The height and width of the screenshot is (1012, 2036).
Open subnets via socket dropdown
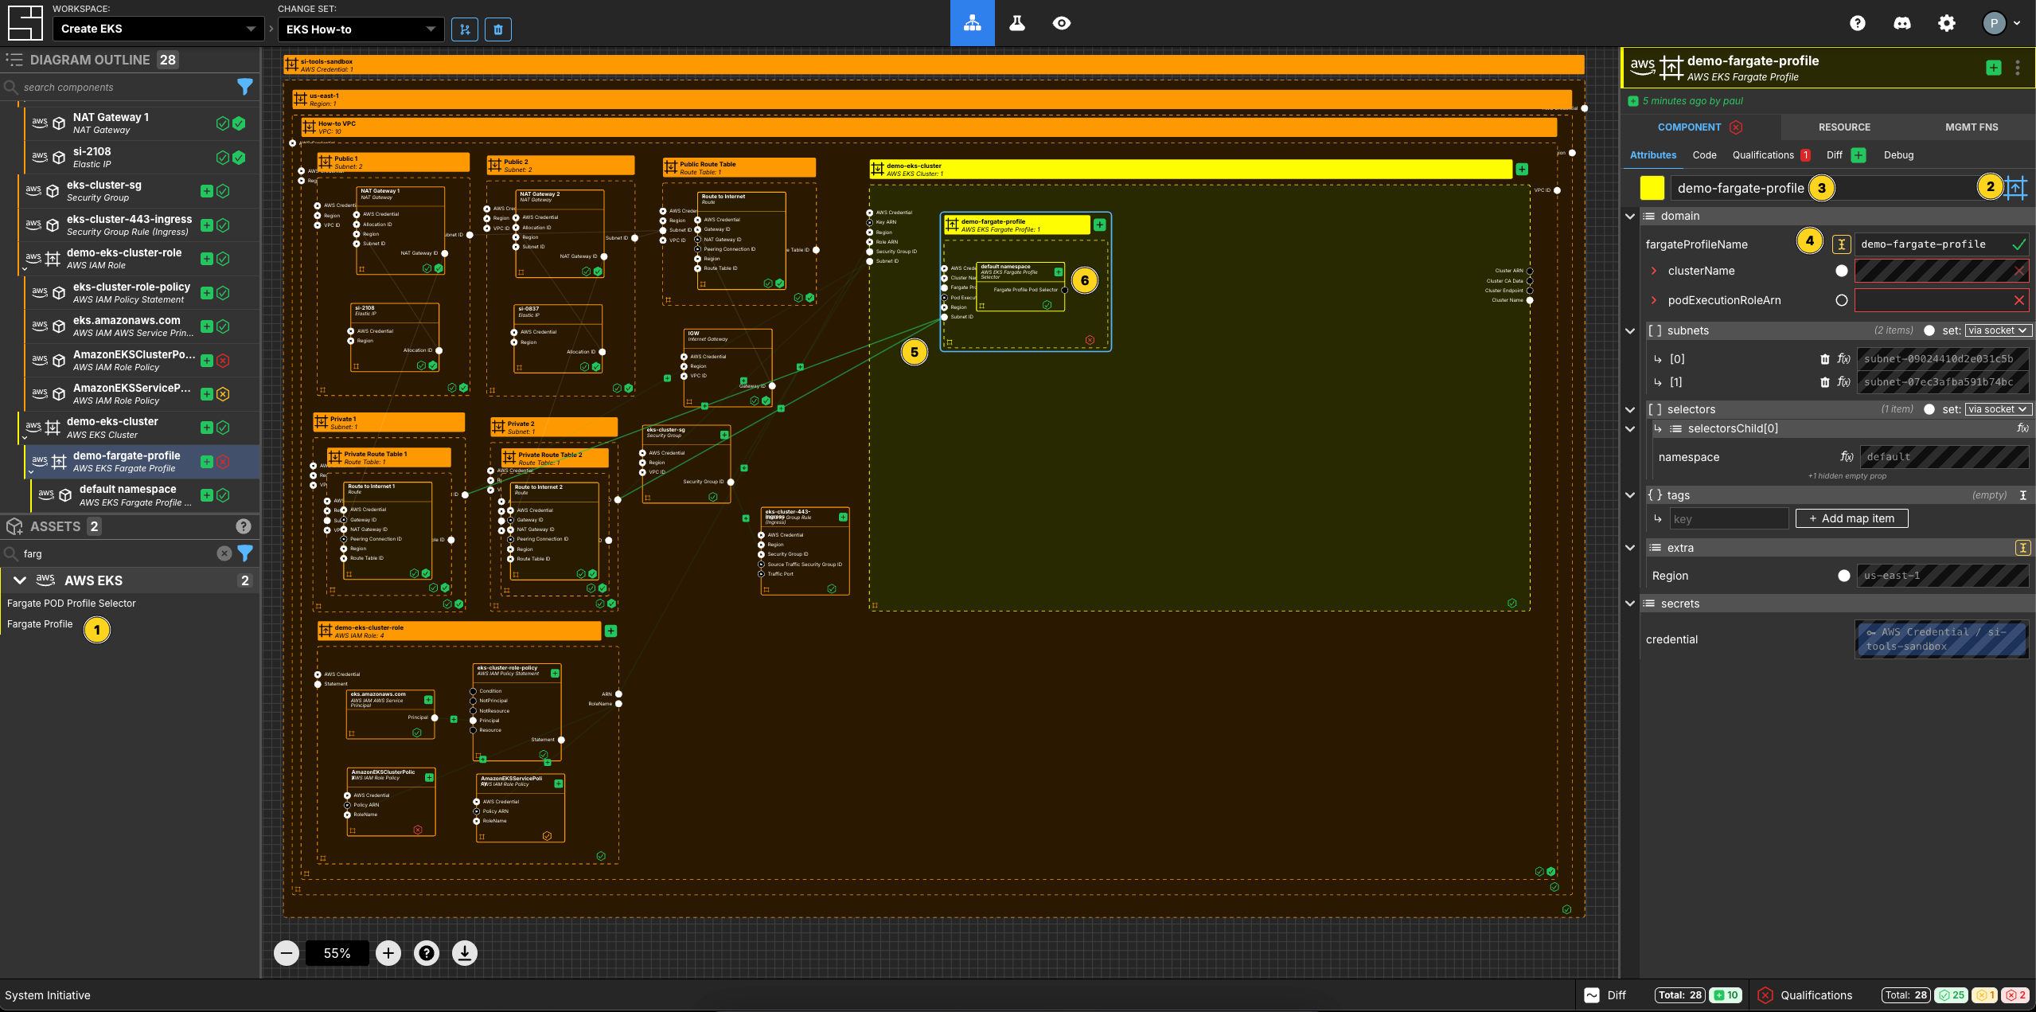(1999, 330)
